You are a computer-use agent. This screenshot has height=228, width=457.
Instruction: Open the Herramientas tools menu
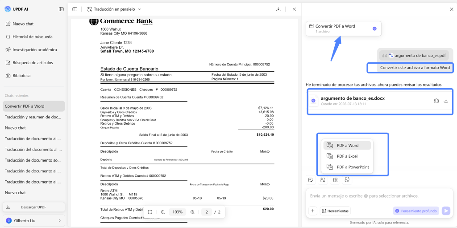point(335,211)
